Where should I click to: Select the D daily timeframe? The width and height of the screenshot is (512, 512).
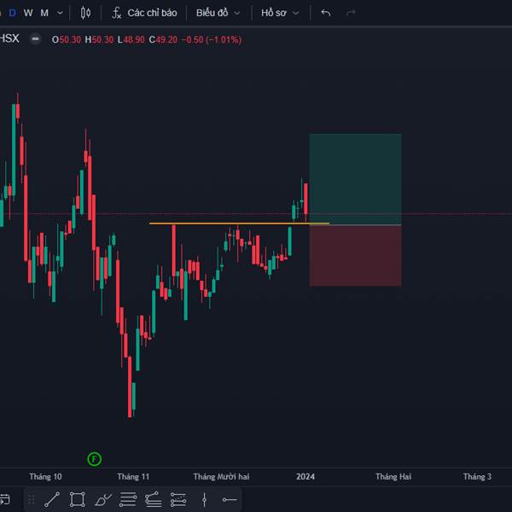tap(13, 13)
